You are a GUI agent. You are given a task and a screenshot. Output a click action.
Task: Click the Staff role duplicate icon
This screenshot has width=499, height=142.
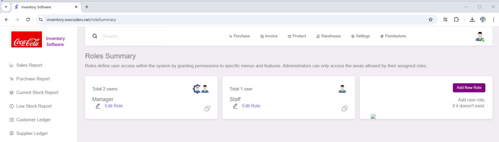pyautogui.click(x=345, y=109)
